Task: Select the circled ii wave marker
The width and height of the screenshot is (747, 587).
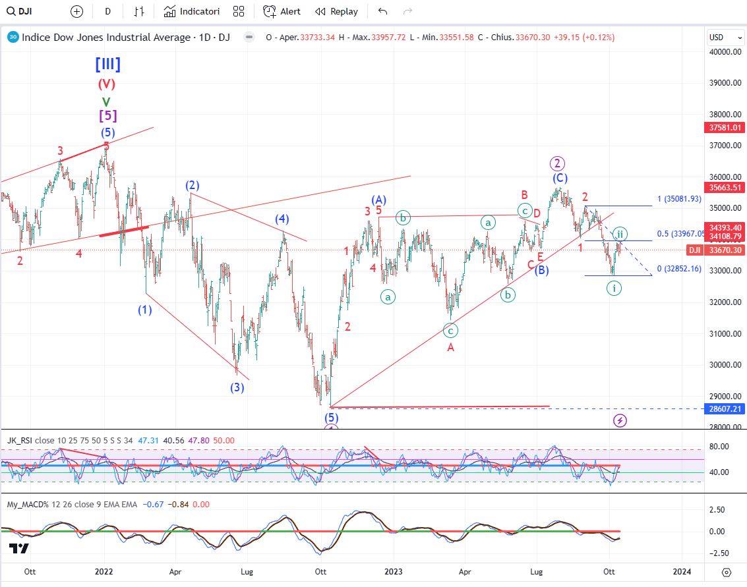Action: pyautogui.click(x=619, y=235)
